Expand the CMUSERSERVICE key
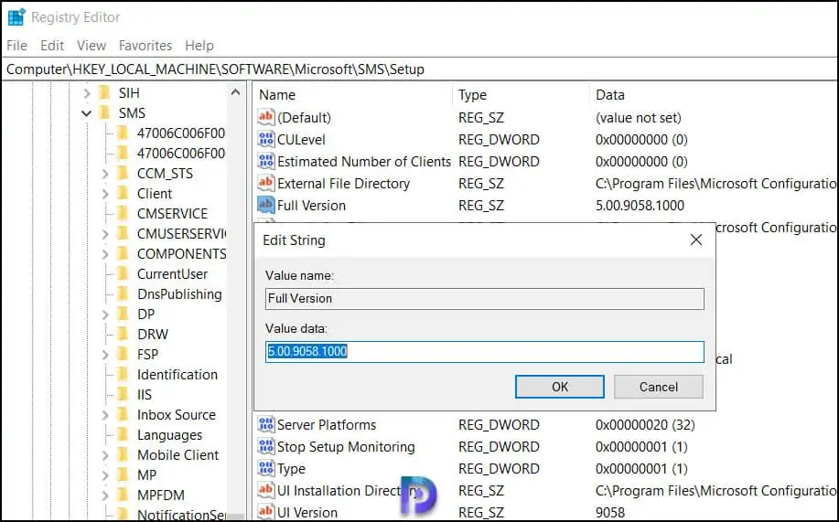 pyautogui.click(x=105, y=234)
